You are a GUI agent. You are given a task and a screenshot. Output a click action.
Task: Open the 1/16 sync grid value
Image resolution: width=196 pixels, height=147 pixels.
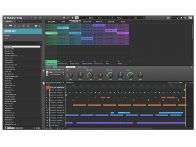[x=135, y=18]
